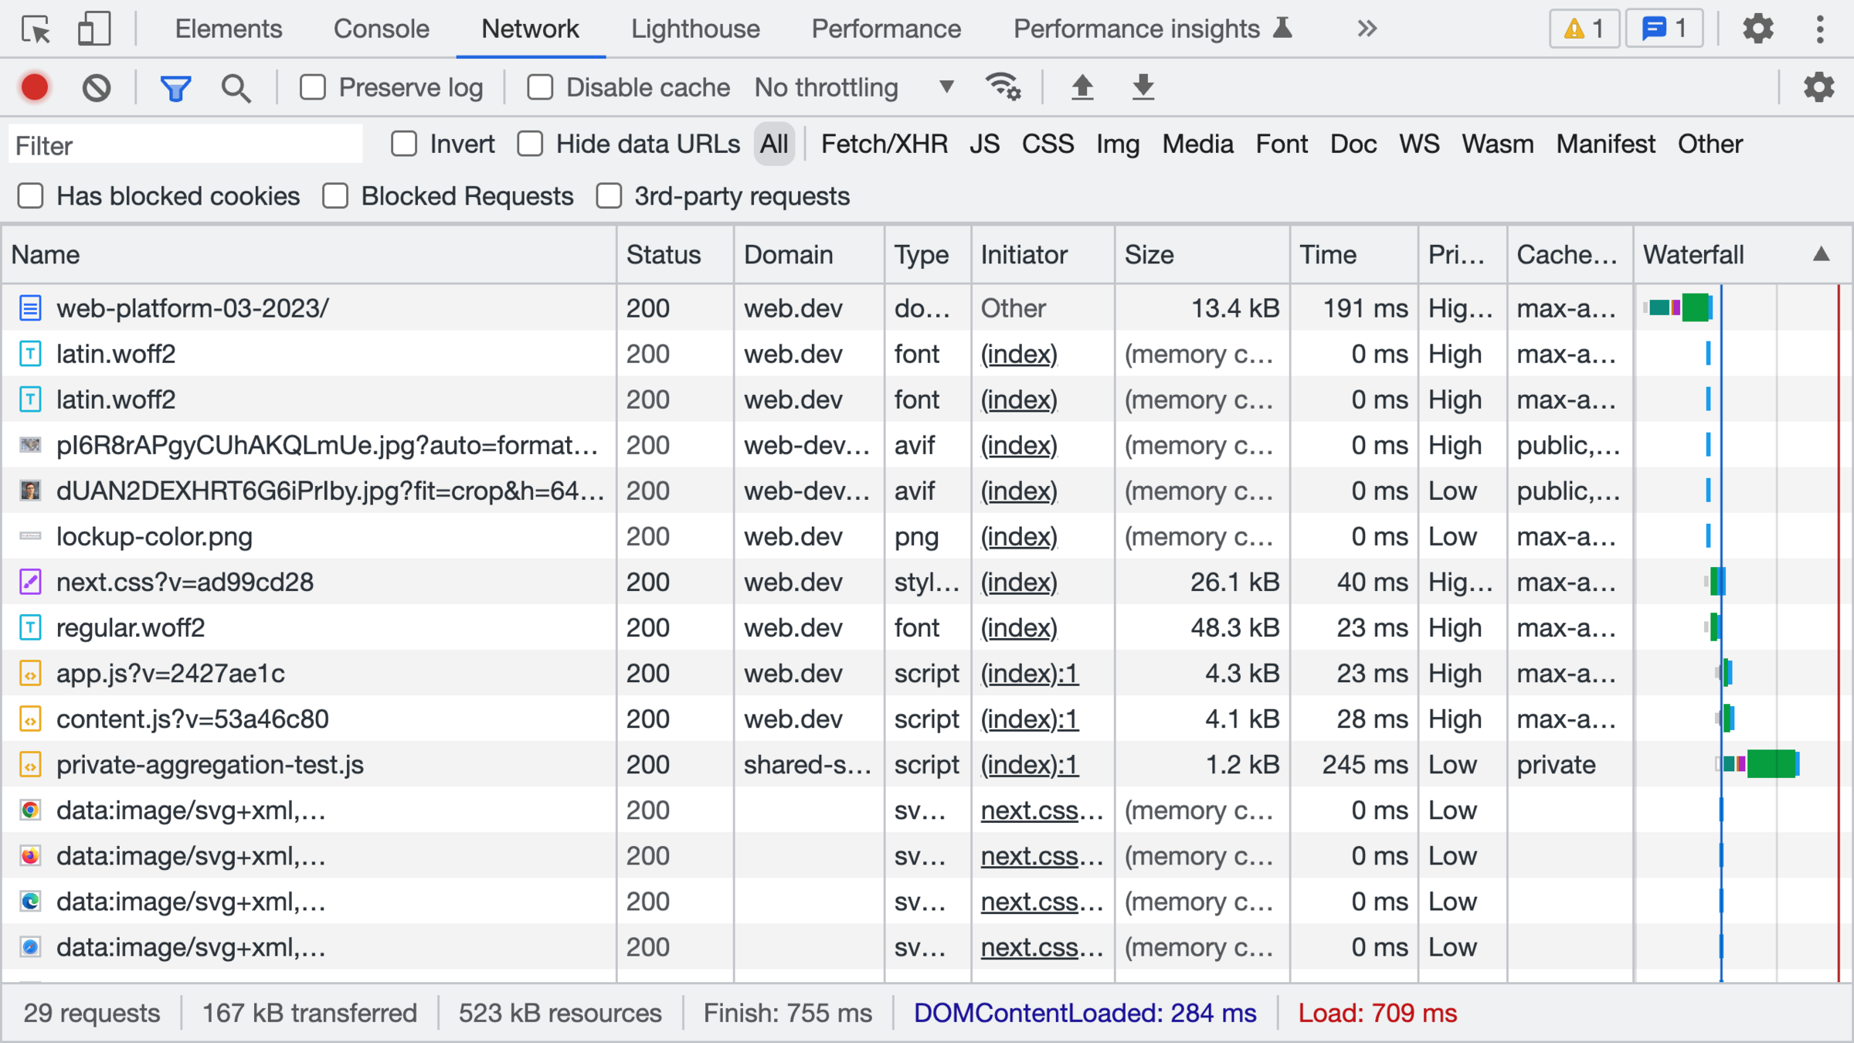Image resolution: width=1854 pixels, height=1043 pixels.
Task: Clear the network log
Action: tap(97, 87)
